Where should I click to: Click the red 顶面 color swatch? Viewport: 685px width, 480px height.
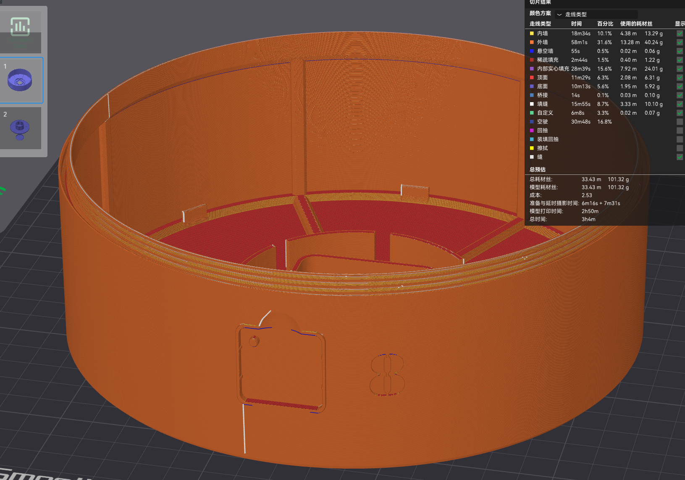[532, 77]
